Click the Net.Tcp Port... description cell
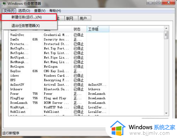177x138 pixels. coord(56,48)
